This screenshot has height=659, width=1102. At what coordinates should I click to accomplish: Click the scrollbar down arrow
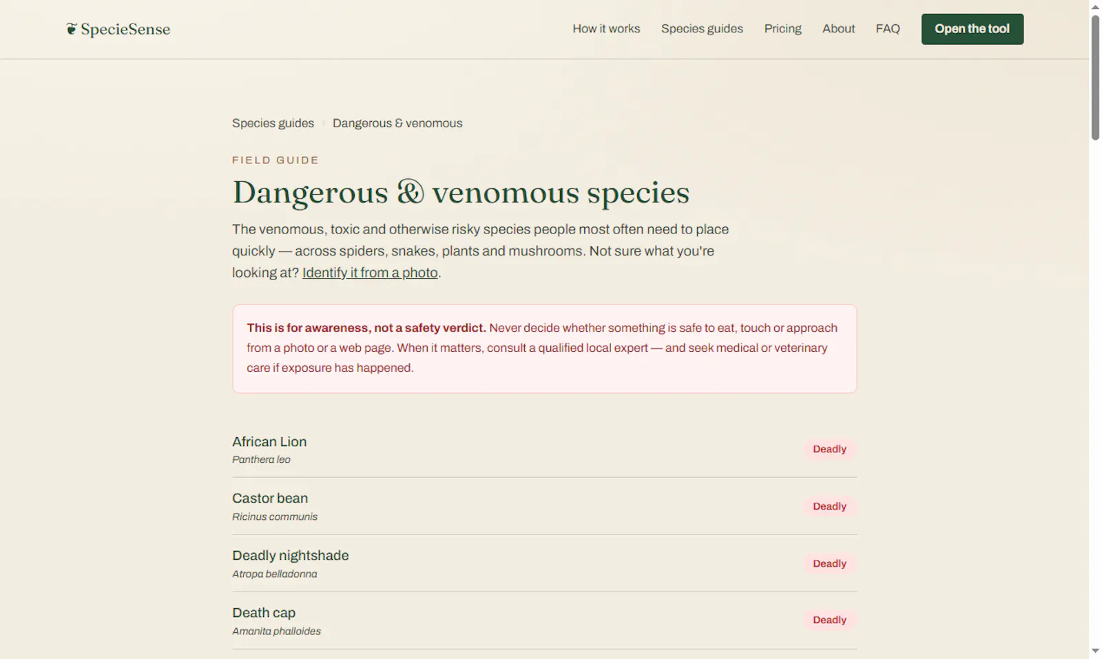point(1095,651)
